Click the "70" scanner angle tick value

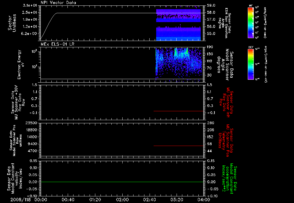coord(209,68)
